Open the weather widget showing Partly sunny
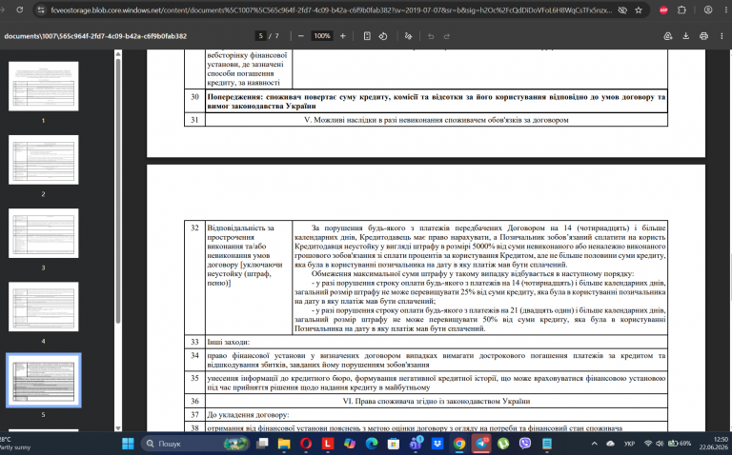Image resolution: width=732 pixels, height=455 pixels. click(x=15, y=444)
